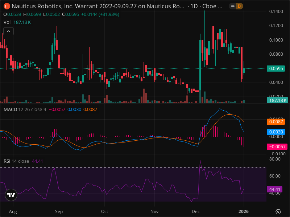
Task: Click the Dec label on time axis
Action: coord(196,212)
